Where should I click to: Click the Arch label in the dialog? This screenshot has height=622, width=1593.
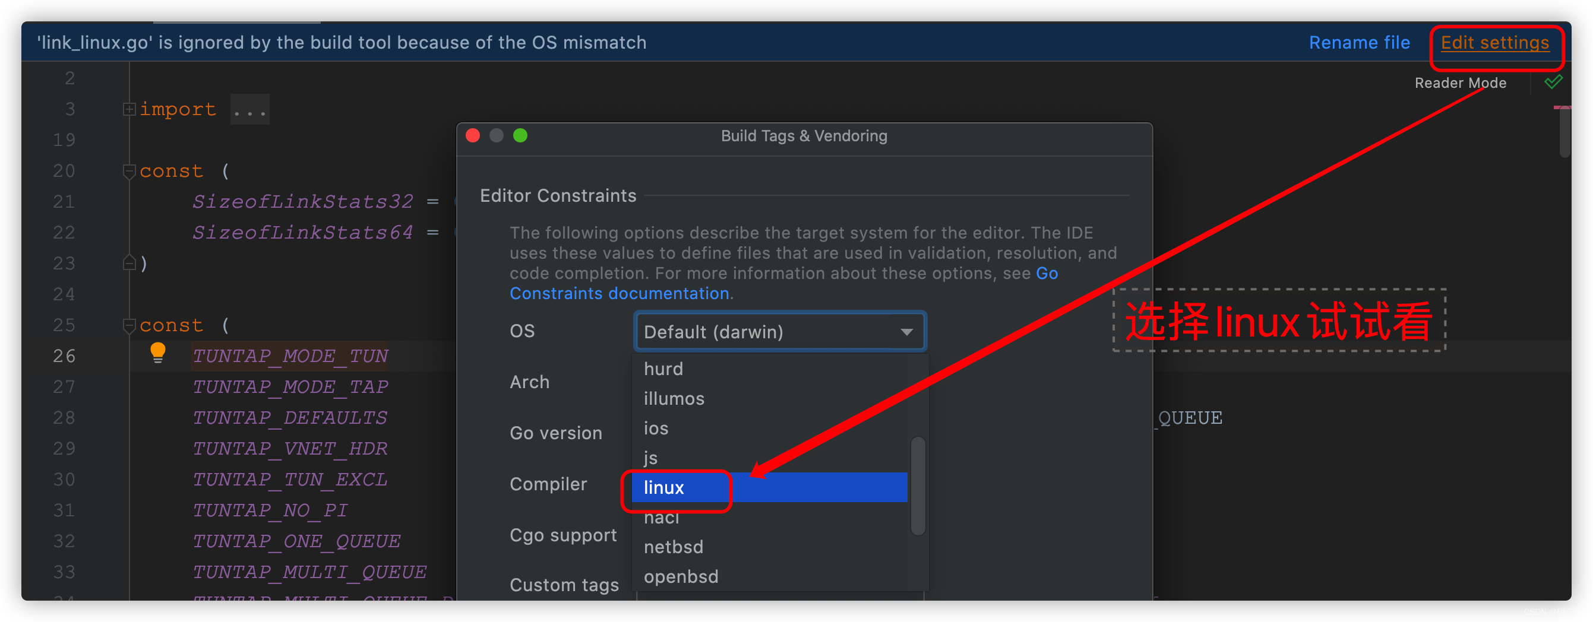529,382
